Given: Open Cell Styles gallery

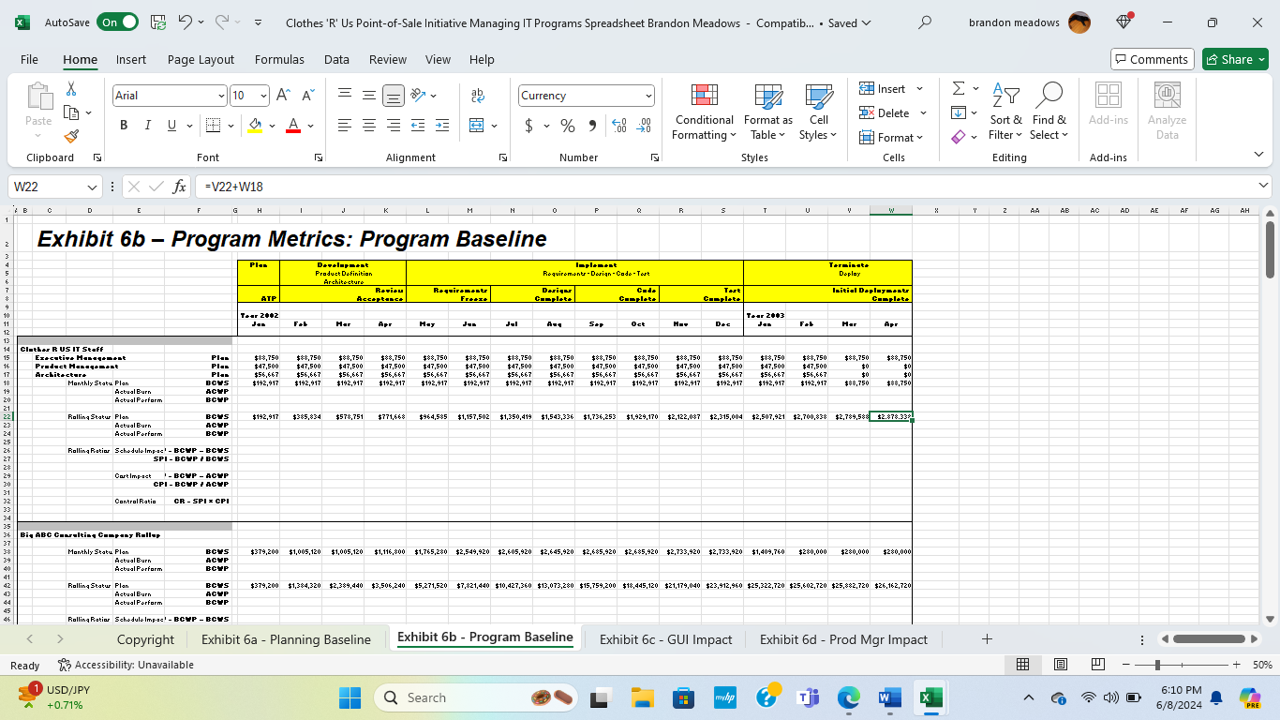Looking at the screenshot, I should 818,112.
